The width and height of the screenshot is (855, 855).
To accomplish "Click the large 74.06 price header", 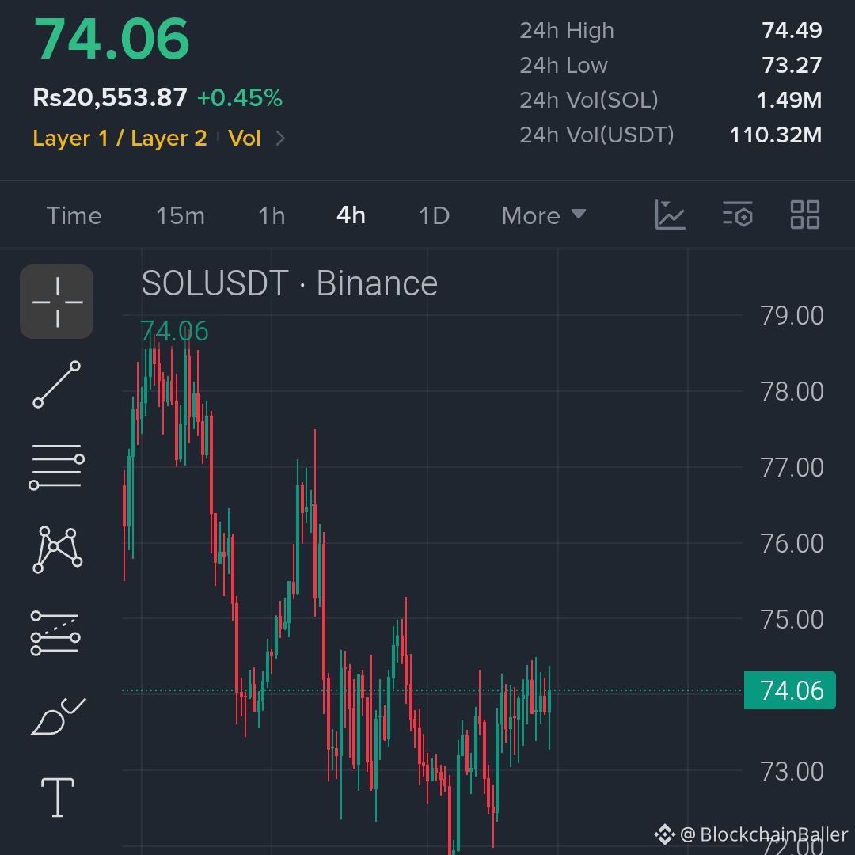I will click(x=112, y=40).
